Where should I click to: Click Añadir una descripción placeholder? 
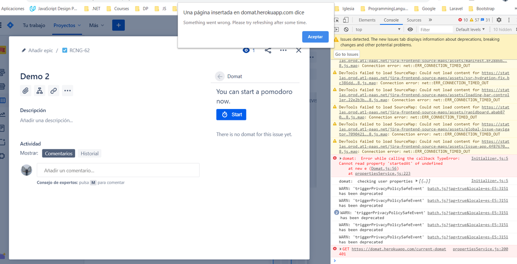[47, 120]
